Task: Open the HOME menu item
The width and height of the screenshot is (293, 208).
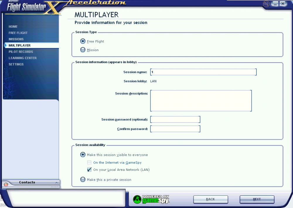Action: click(13, 27)
